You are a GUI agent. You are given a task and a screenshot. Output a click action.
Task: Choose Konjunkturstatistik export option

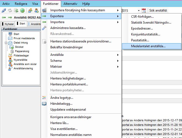pyautogui.click(x=152, y=34)
